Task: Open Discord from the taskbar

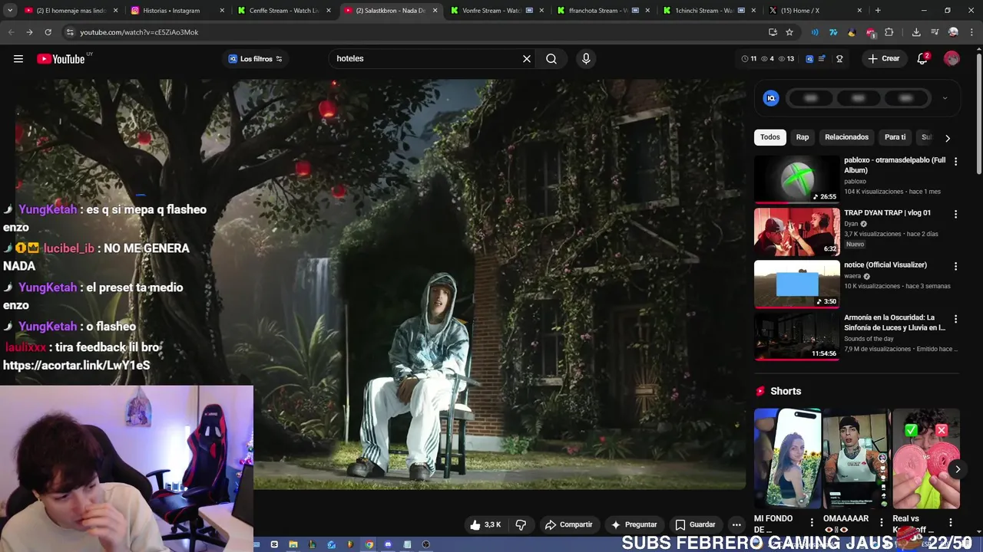Action: click(388, 544)
